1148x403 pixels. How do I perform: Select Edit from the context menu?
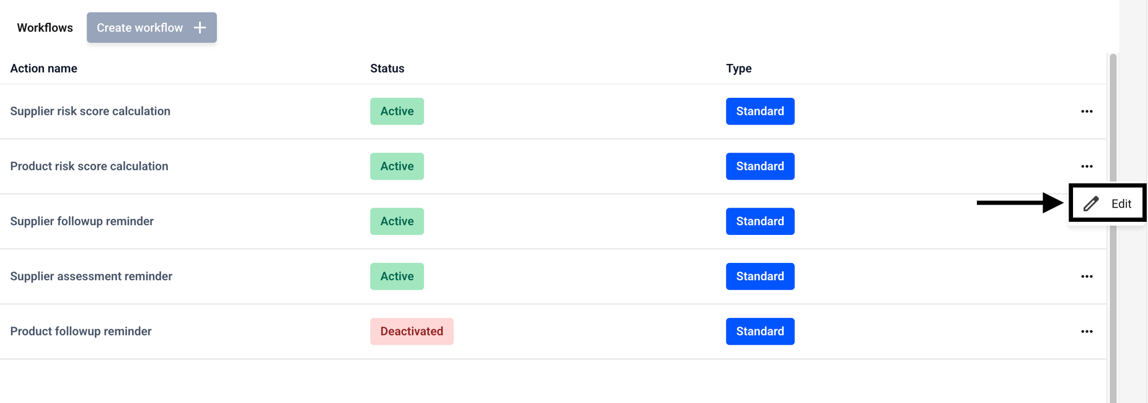[x=1107, y=204]
